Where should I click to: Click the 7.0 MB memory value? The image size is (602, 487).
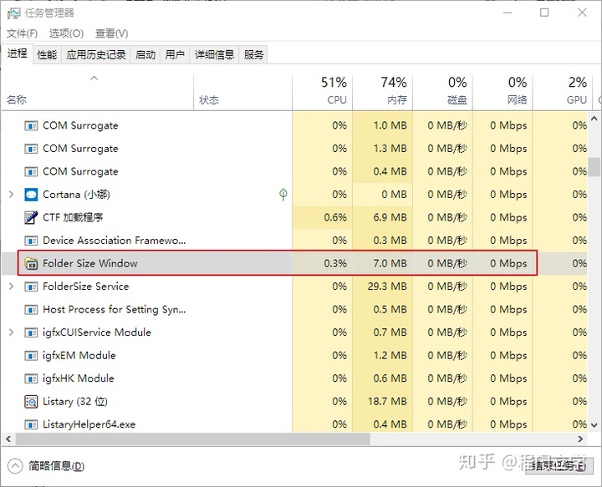point(390,263)
